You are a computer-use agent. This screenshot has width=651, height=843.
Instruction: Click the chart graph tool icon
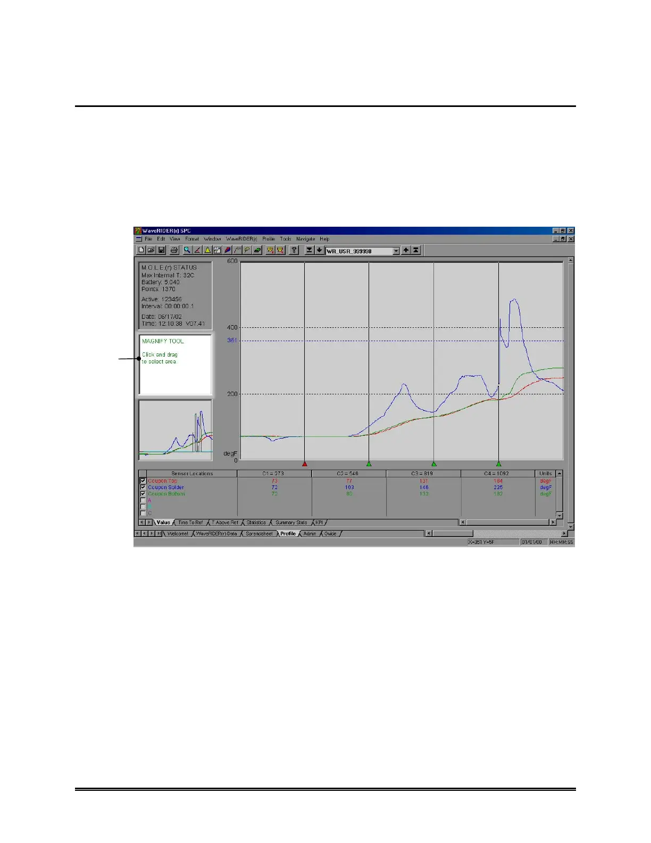218,250
